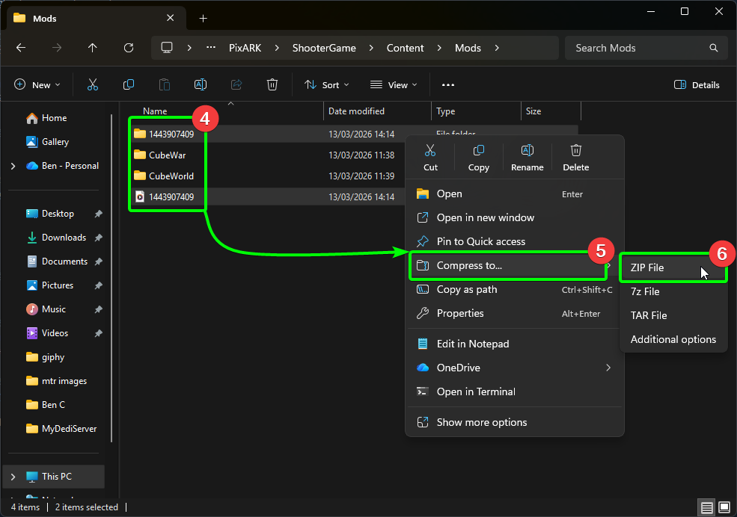737x517 pixels.
Task: Go up one folder level
Action: coord(93,48)
